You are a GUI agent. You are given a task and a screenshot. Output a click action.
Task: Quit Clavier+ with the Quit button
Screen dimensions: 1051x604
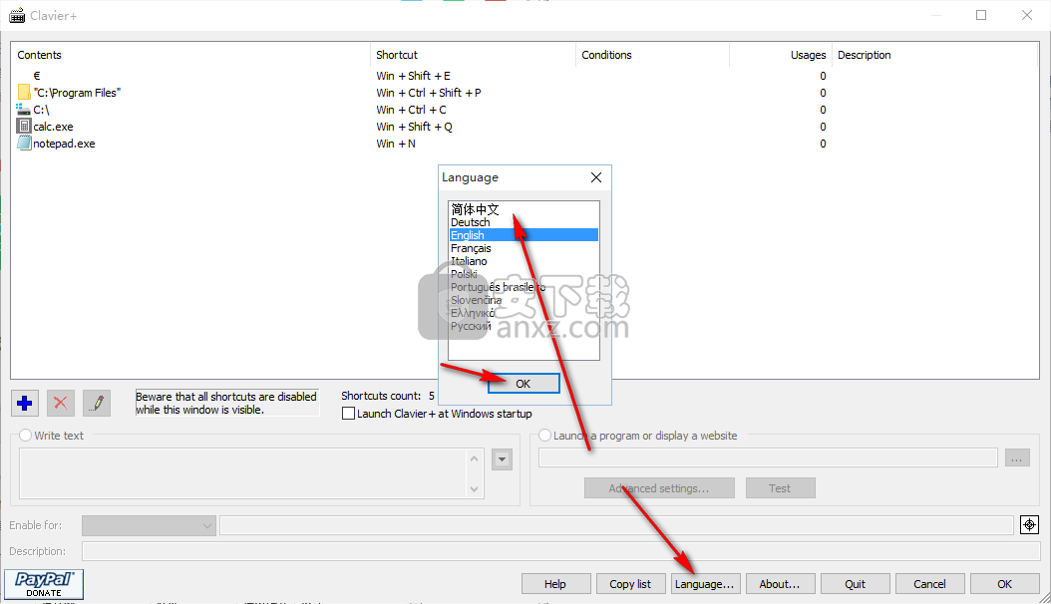[x=856, y=584]
